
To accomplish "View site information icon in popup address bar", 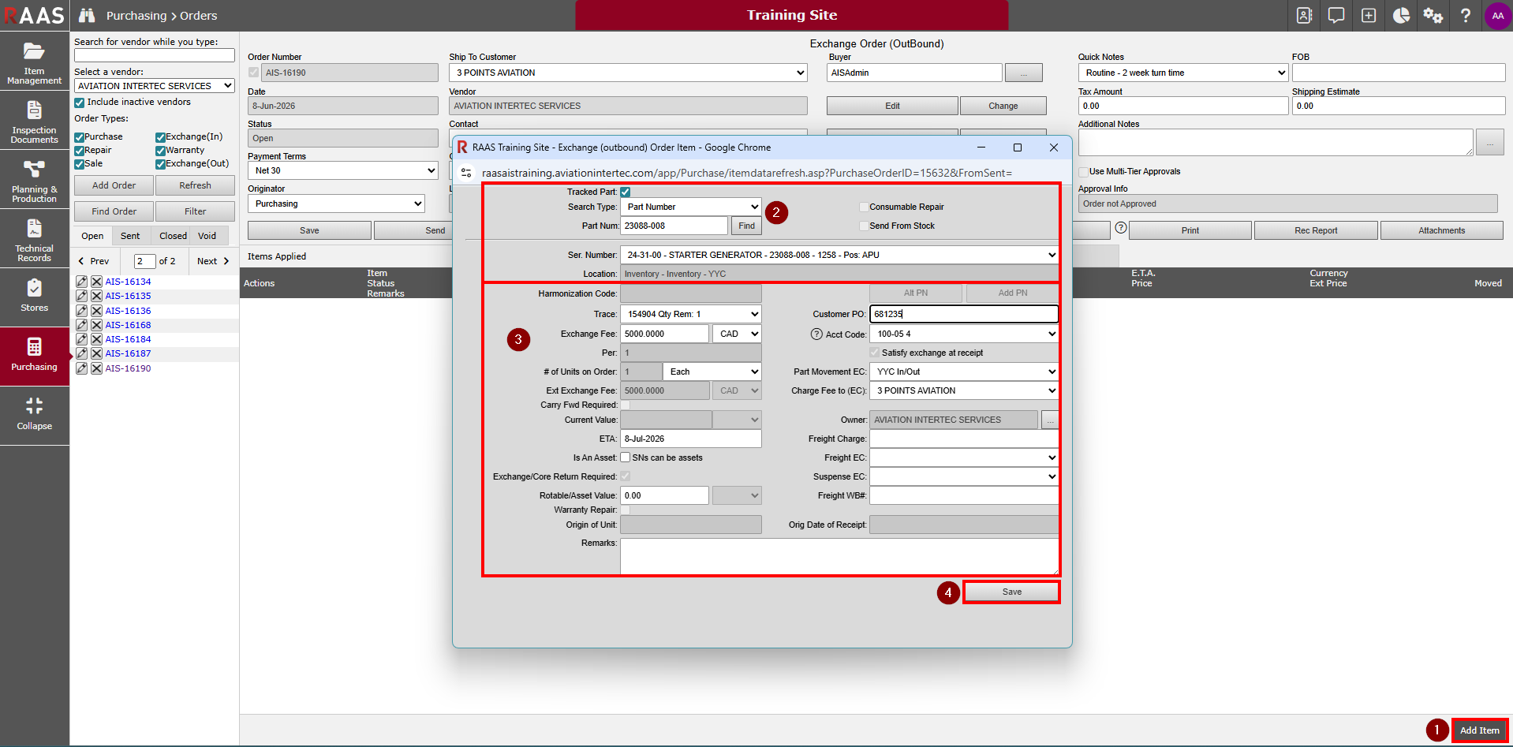I will [466, 173].
